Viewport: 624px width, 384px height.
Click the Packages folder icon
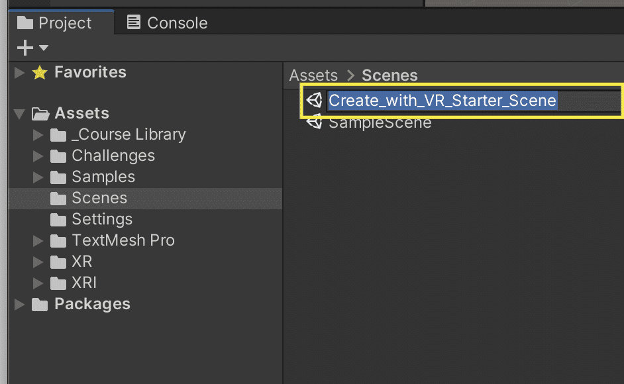coord(40,305)
